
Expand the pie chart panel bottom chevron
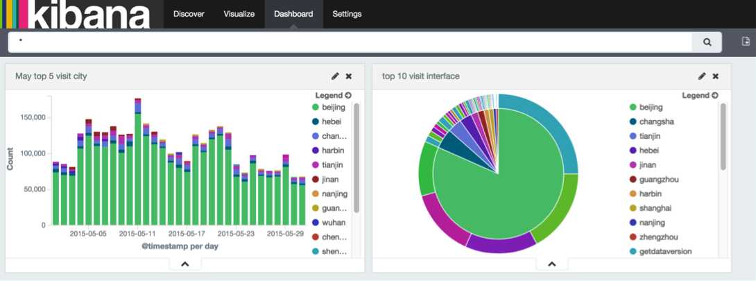pos(552,264)
